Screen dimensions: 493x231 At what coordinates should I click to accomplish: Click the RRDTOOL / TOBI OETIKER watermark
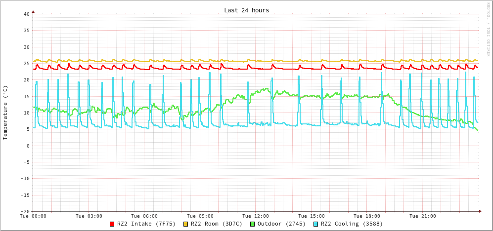pos(488,30)
